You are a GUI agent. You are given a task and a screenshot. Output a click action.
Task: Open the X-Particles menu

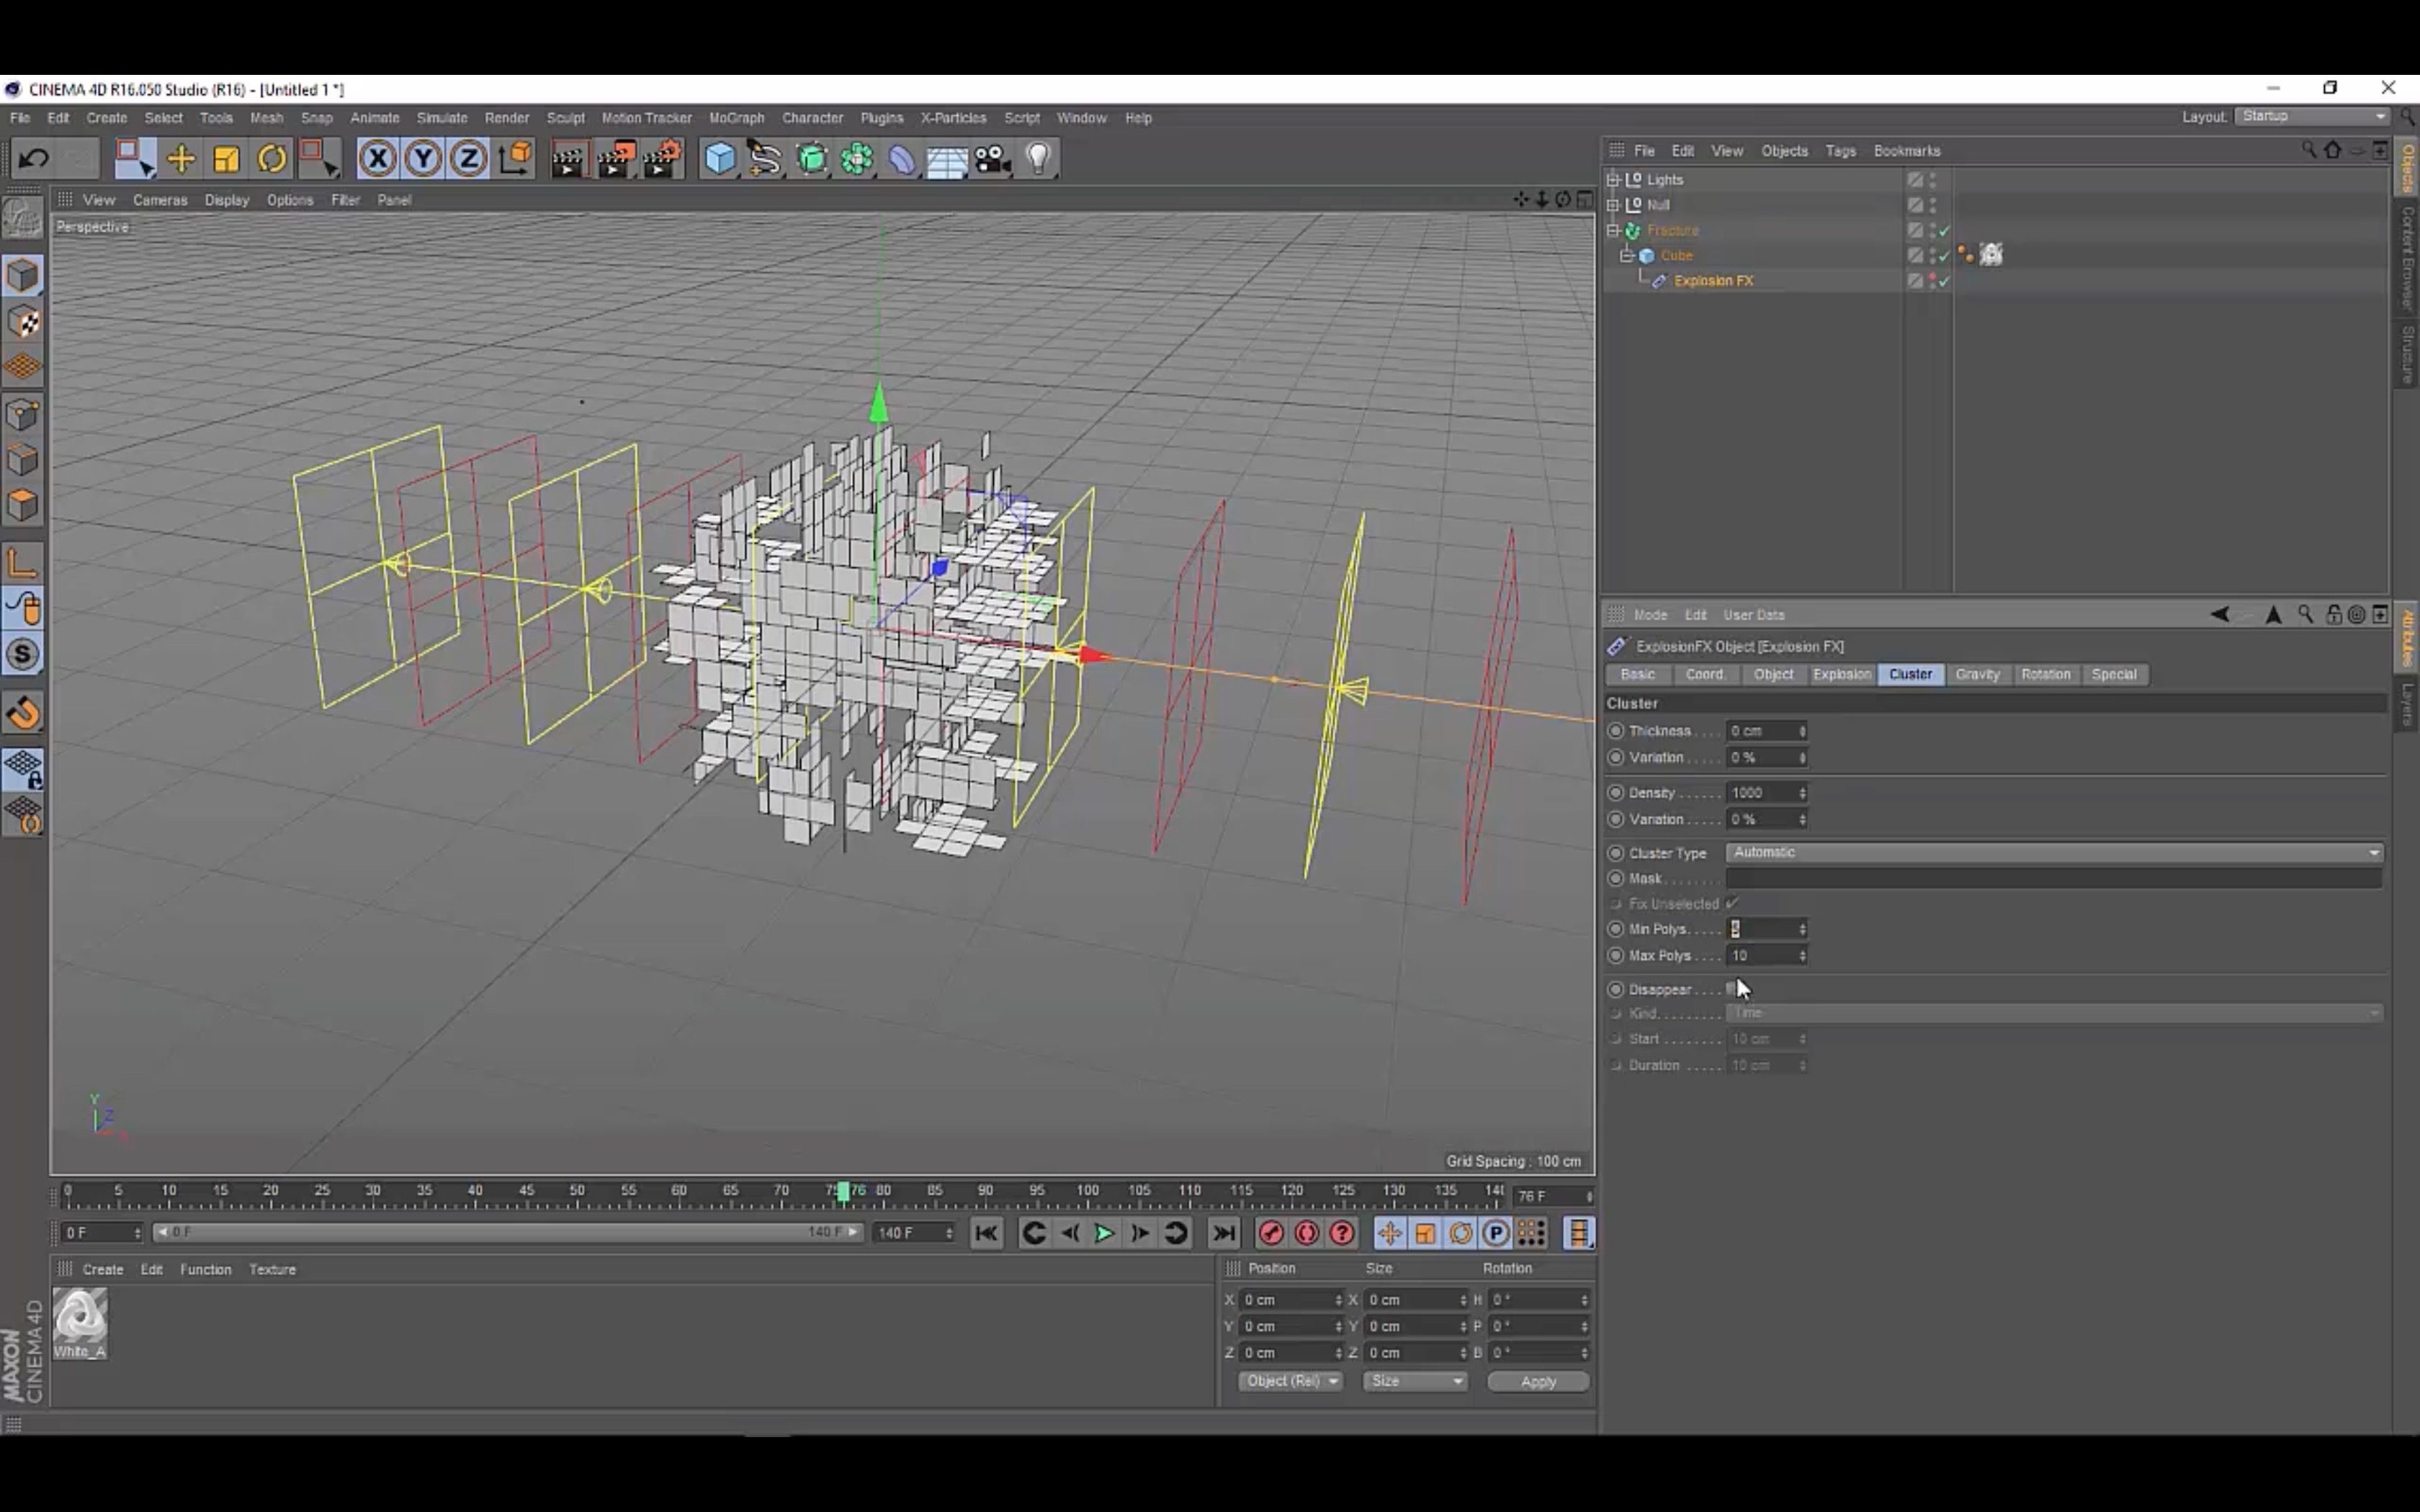coord(953,118)
